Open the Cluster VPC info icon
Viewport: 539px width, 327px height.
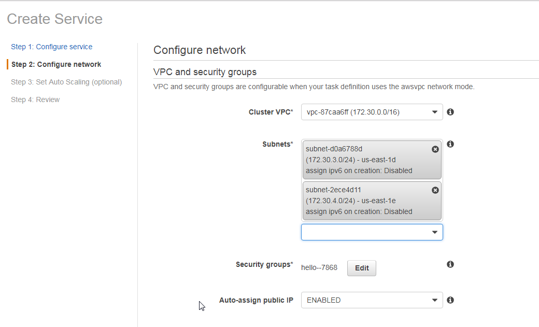tap(450, 112)
